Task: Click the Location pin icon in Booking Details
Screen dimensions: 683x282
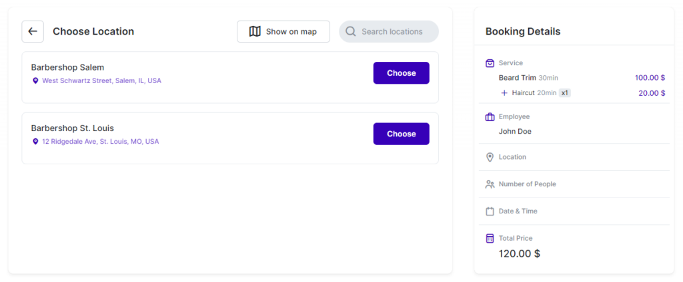Action: [490, 157]
